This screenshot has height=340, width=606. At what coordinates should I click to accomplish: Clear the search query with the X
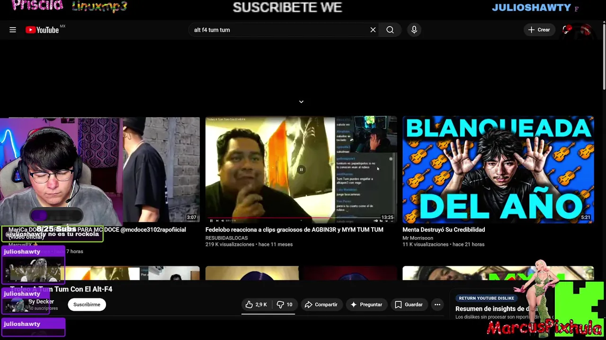[x=373, y=30]
